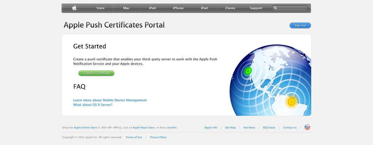Image resolution: width=373 pixels, height=145 pixels.
Task: Click the Create a Certificate button
Action: coord(96,73)
